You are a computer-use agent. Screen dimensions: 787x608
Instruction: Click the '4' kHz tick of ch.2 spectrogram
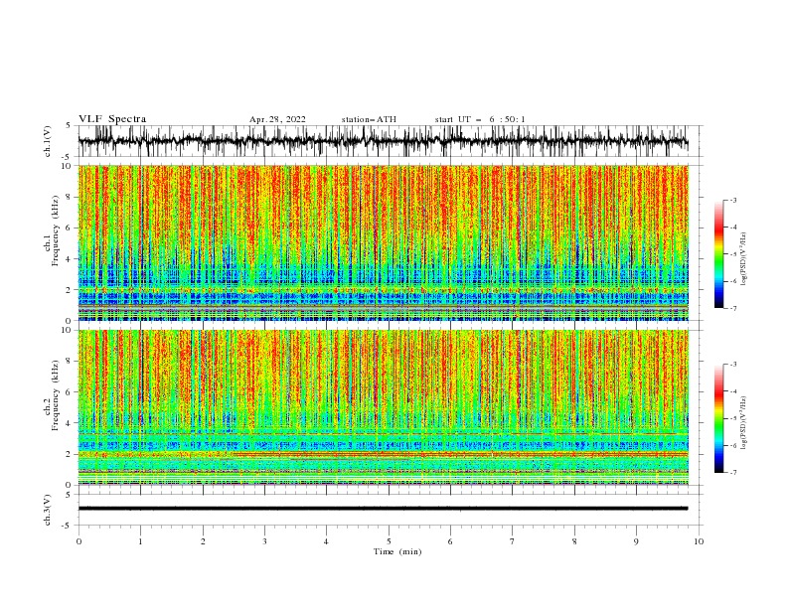70,423
